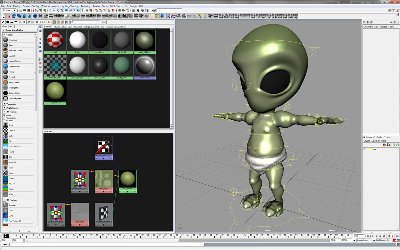Switch to the Shading Groups tab
Viewport: 400px width, 250px height.
pos(88,27)
